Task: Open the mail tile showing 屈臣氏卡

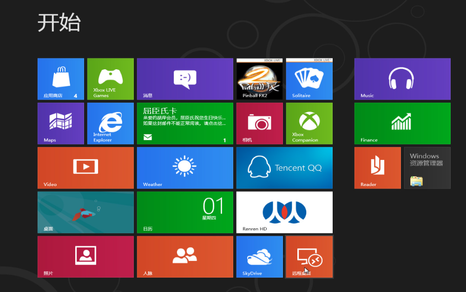Action: pyautogui.click(x=185, y=123)
